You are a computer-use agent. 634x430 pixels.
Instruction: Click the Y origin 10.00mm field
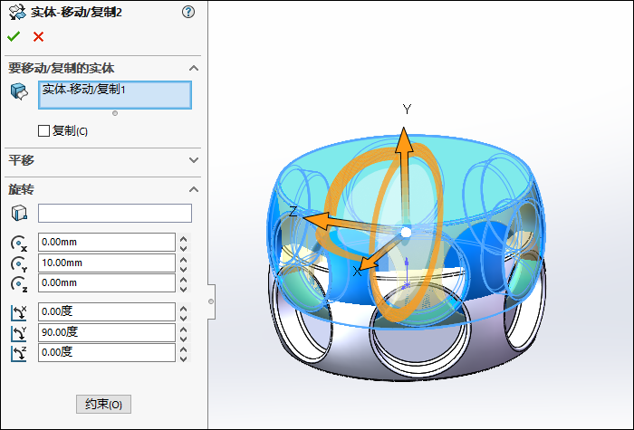pyautogui.click(x=107, y=263)
